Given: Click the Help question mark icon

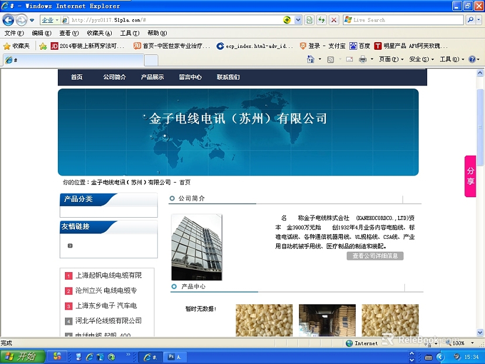Looking at the screenshot, I should click(x=472, y=59).
